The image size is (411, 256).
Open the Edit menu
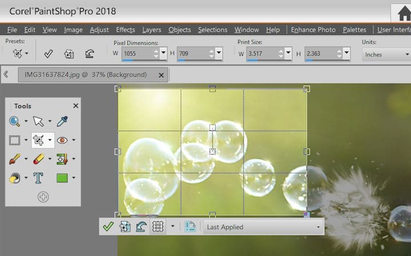point(30,30)
